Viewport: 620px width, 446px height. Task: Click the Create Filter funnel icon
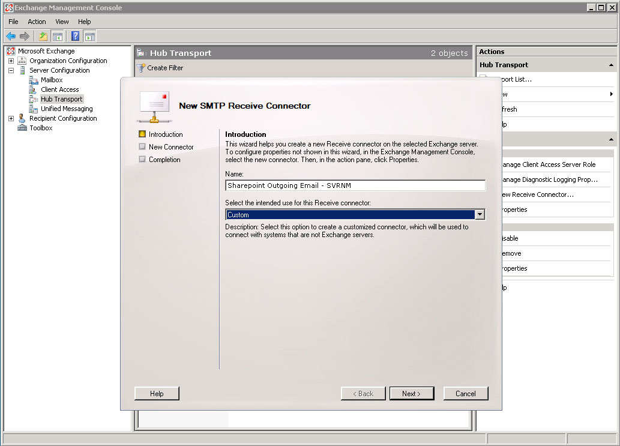tap(141, 68)
